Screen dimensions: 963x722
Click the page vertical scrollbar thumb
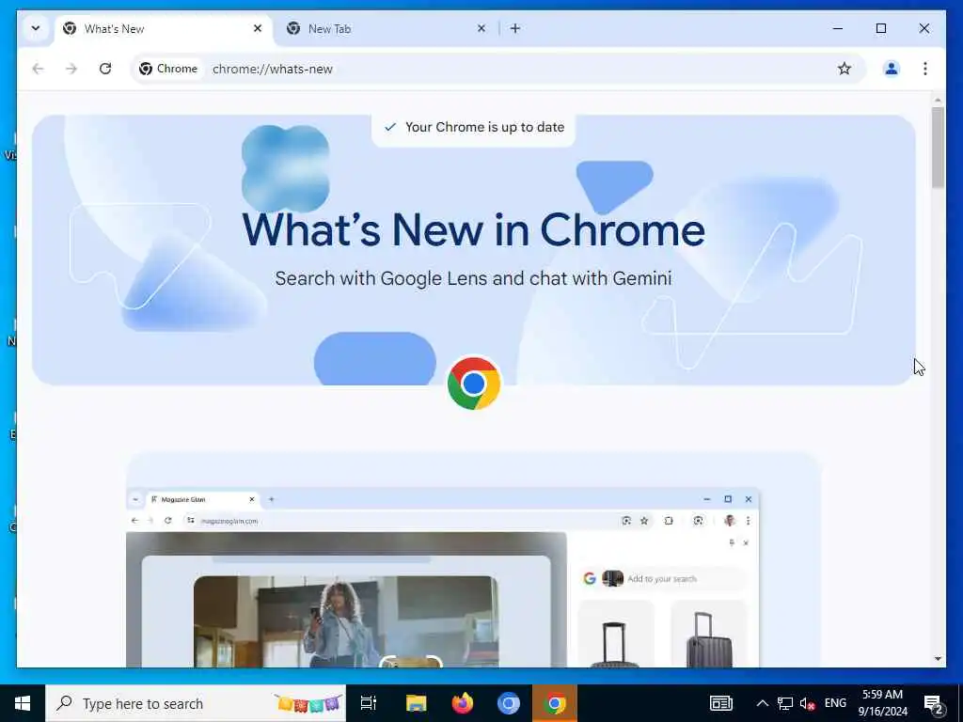click(938, 148)
